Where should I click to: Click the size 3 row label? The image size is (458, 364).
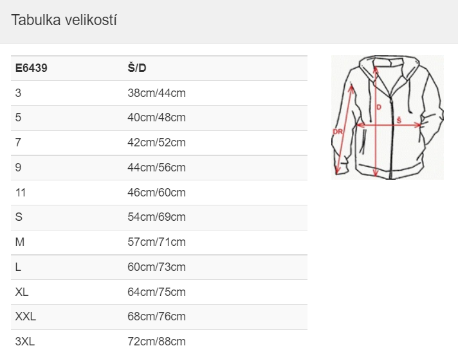coord(18,93)
